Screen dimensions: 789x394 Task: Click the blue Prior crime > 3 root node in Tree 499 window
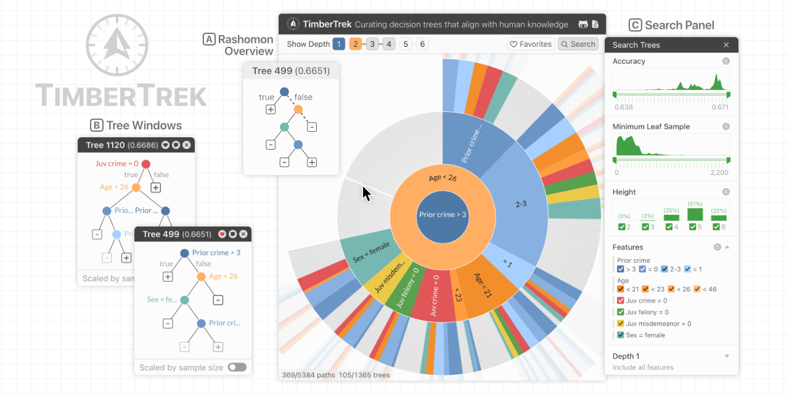[184, 253]
